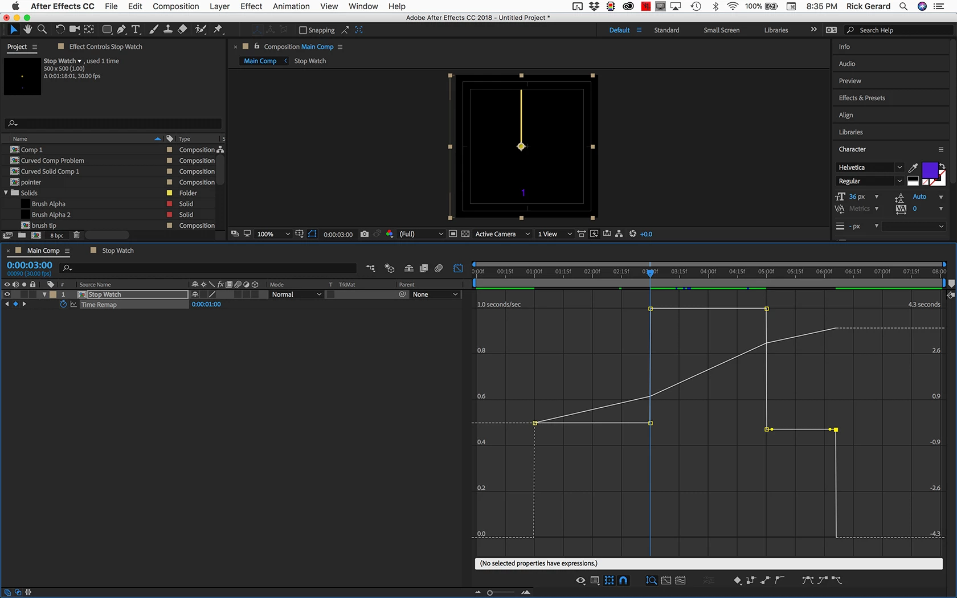
Task: Select the Standard workspace
Action: point(666,30)
